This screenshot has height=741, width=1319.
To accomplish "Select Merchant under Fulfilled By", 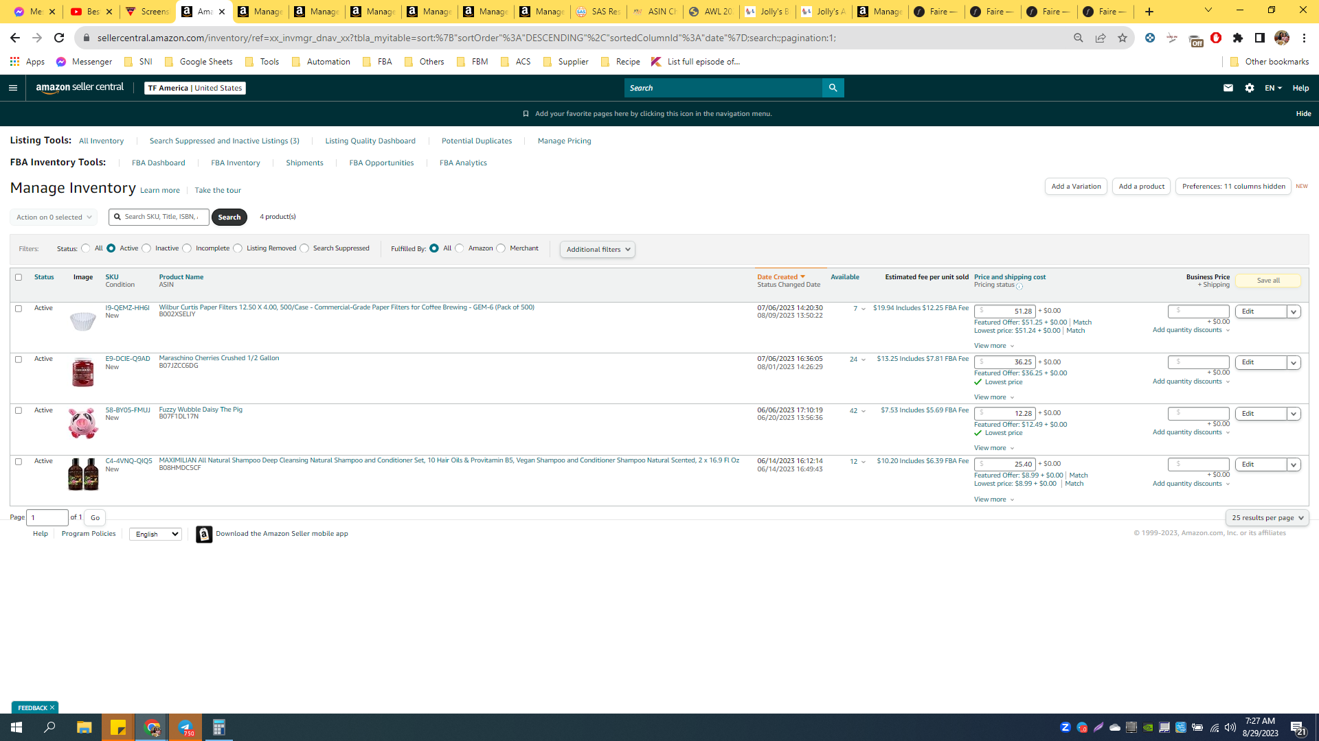I will [501, 248].
